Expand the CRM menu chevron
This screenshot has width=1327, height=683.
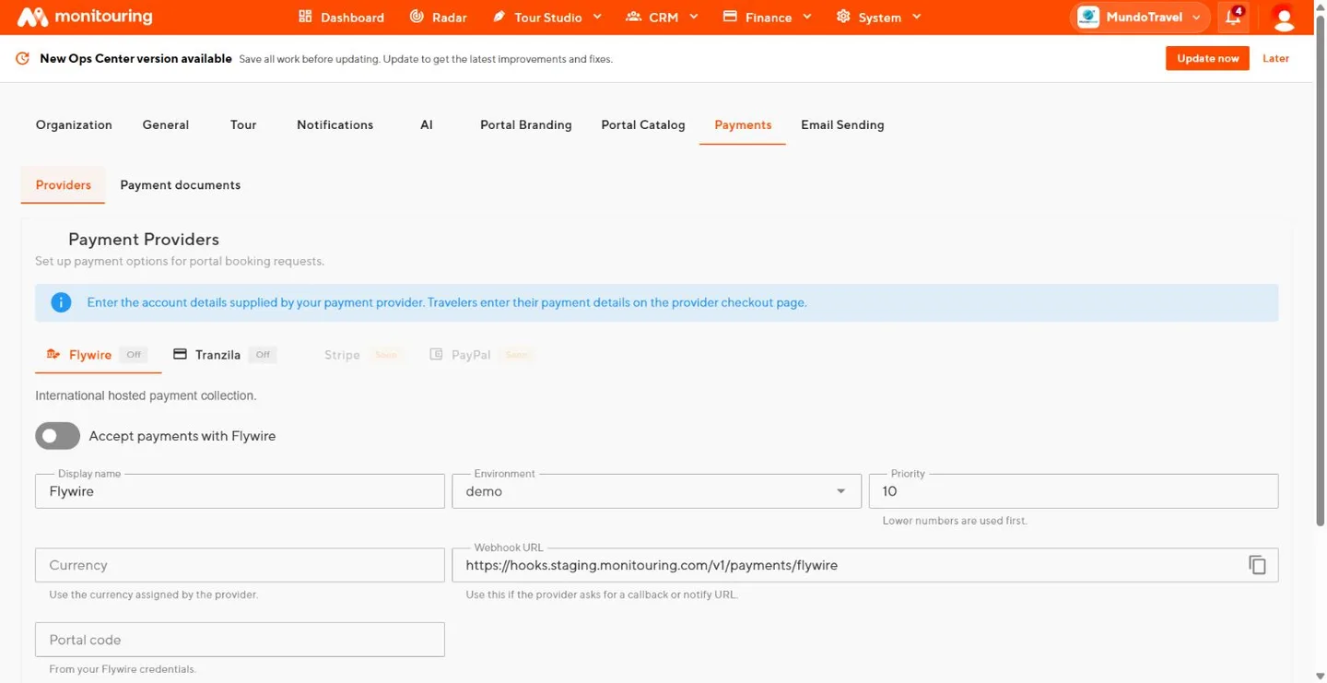(694, 17)
